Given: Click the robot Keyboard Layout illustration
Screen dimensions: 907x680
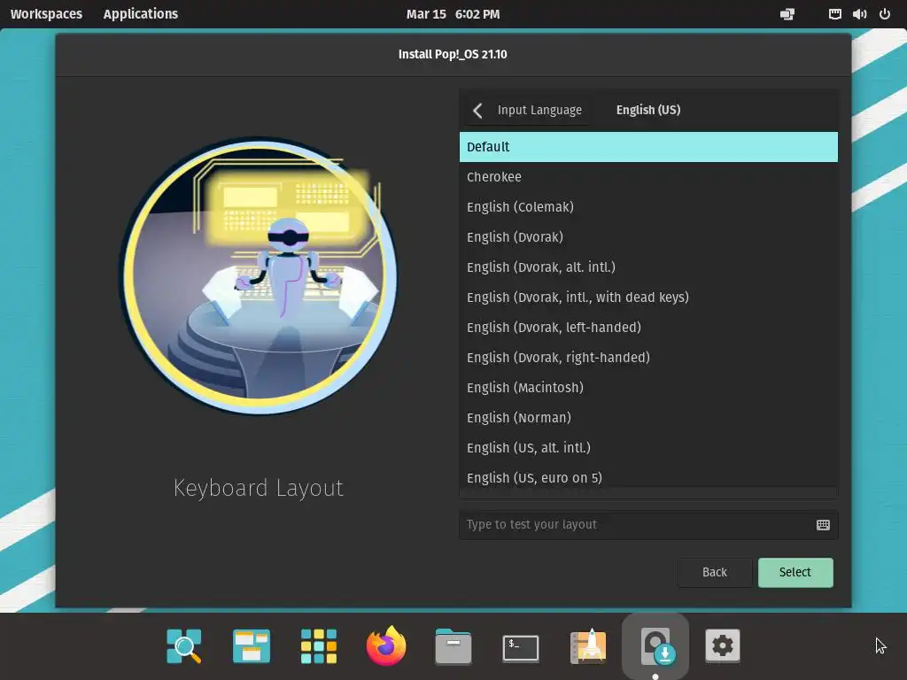Looking at the screenshot, I should (x=259, y=276).
